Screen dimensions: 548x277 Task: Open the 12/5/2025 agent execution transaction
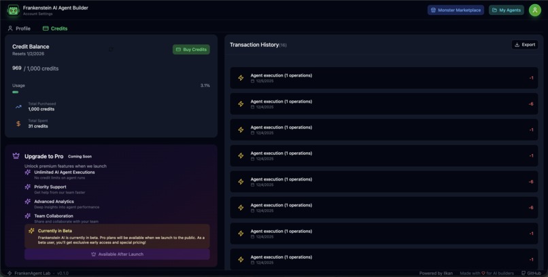383,78
